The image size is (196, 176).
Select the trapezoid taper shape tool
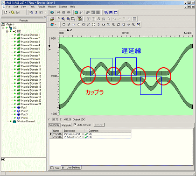[74, 25]
